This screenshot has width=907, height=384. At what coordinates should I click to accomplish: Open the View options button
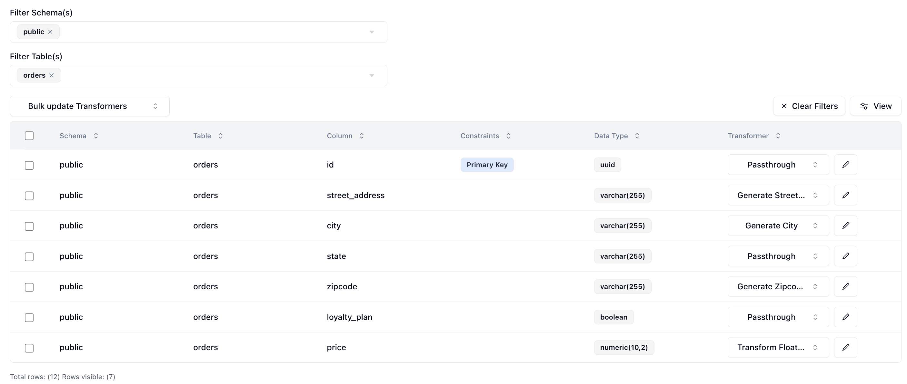875,106
